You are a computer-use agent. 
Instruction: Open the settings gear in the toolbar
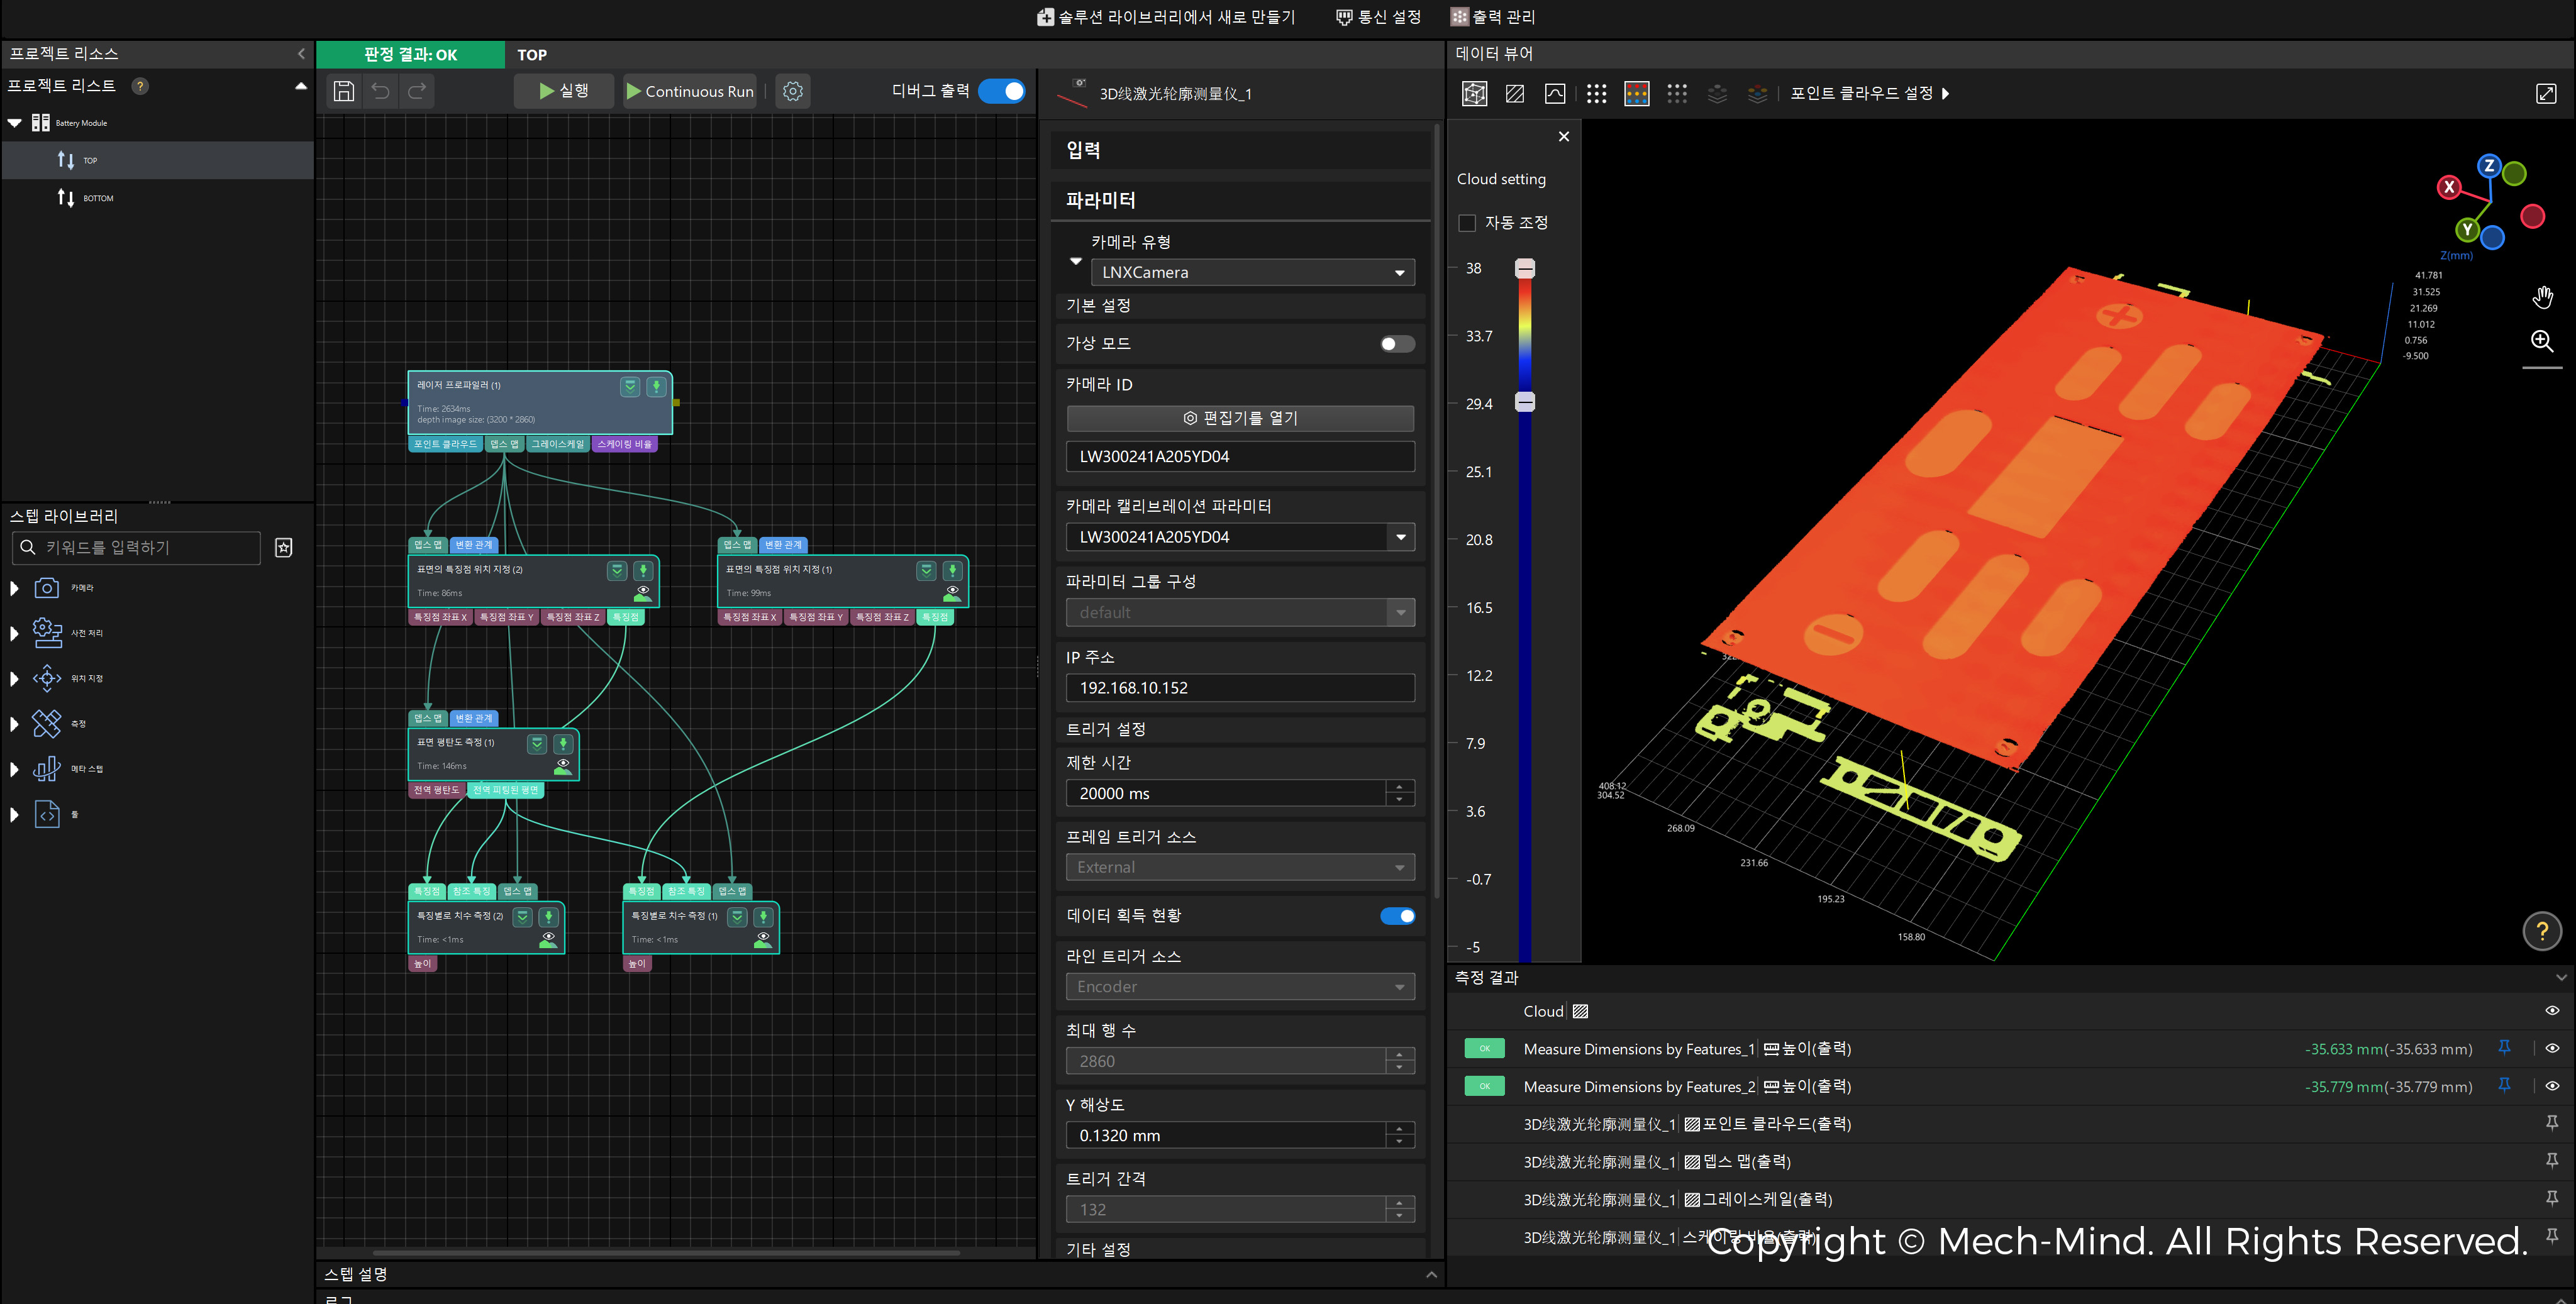792,91
